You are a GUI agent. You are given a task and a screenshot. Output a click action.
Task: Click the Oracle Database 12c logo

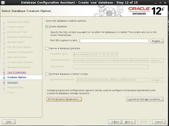pos(146,11)
